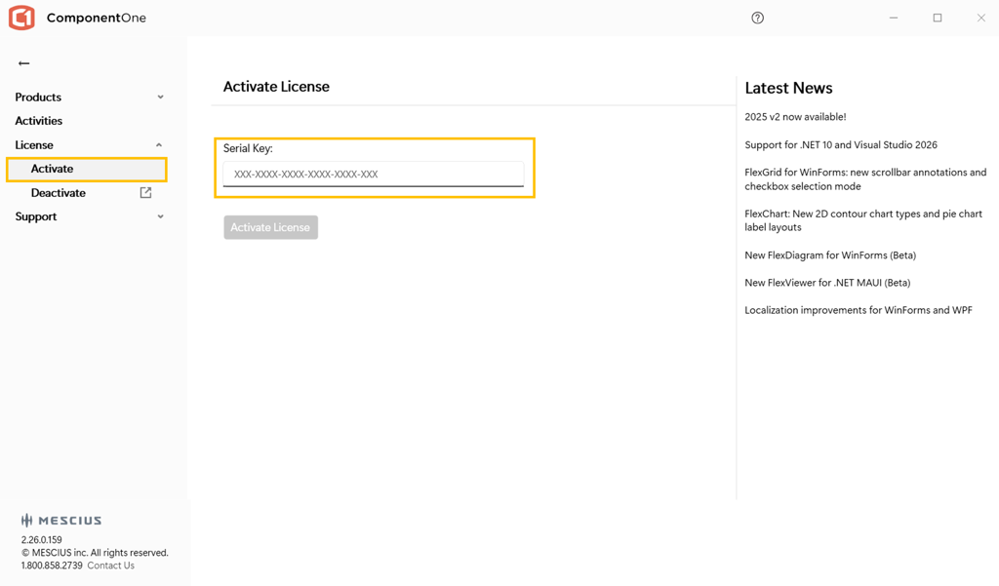
Task: Open Activities in the sidebar
Action: point(39,121)
